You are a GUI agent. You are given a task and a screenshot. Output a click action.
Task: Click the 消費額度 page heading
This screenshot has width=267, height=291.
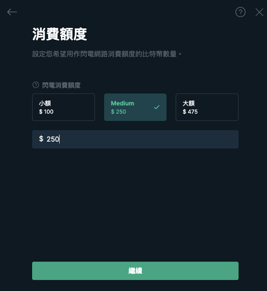click(x=60, y=34)
